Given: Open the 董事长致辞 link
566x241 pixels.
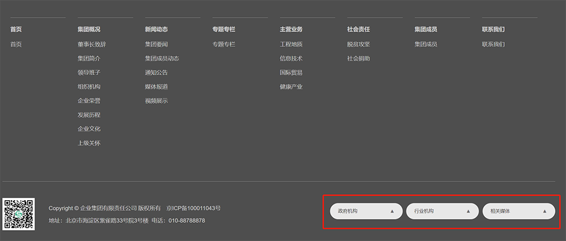Looking at the screenshot, I should coord(92,44).
